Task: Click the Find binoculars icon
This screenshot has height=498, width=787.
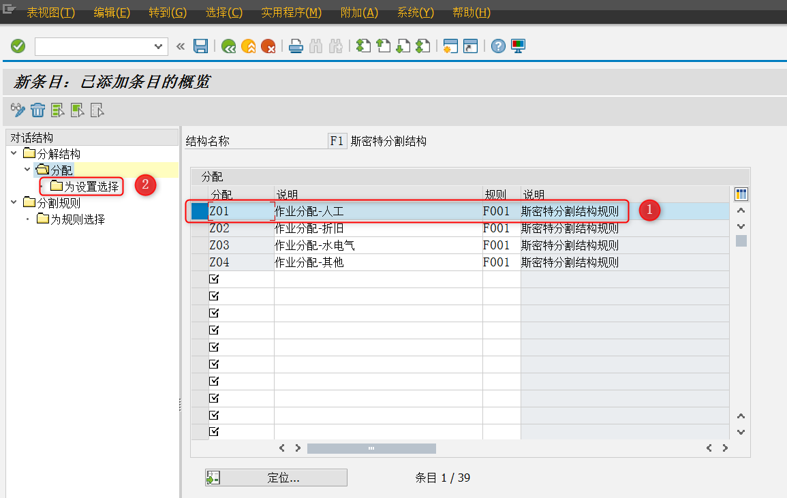Action: click(x=315, y=46)
